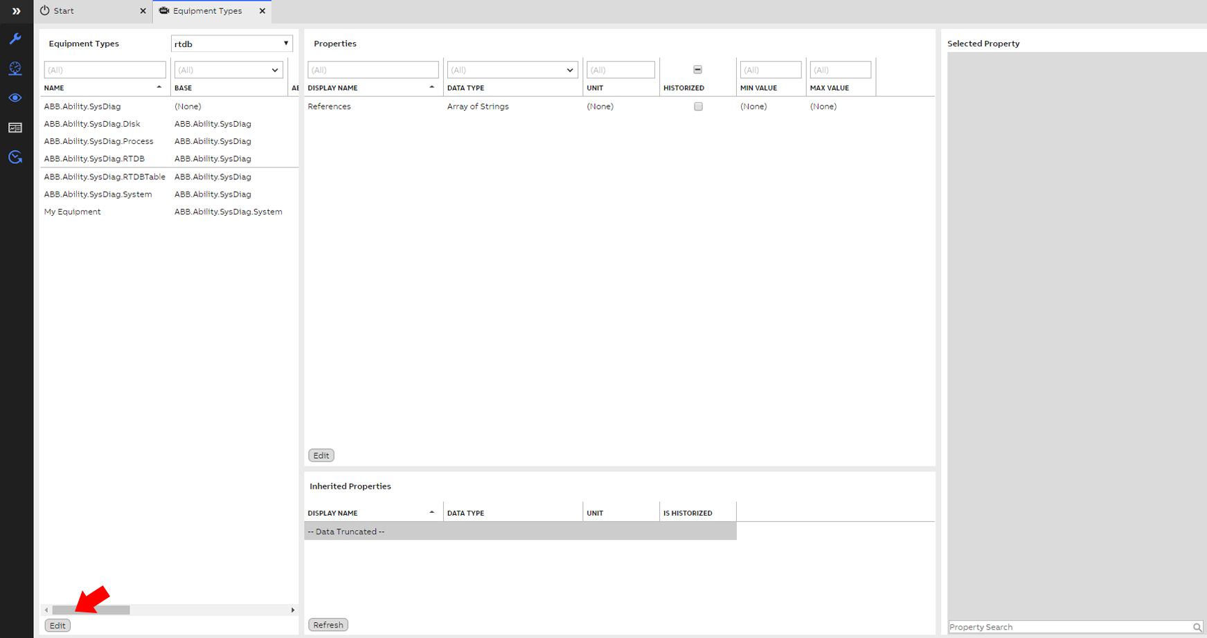Open the Data Type filter dropdown
The image size is (1207, 638).
pyautogui.click(x=512, y=70)
